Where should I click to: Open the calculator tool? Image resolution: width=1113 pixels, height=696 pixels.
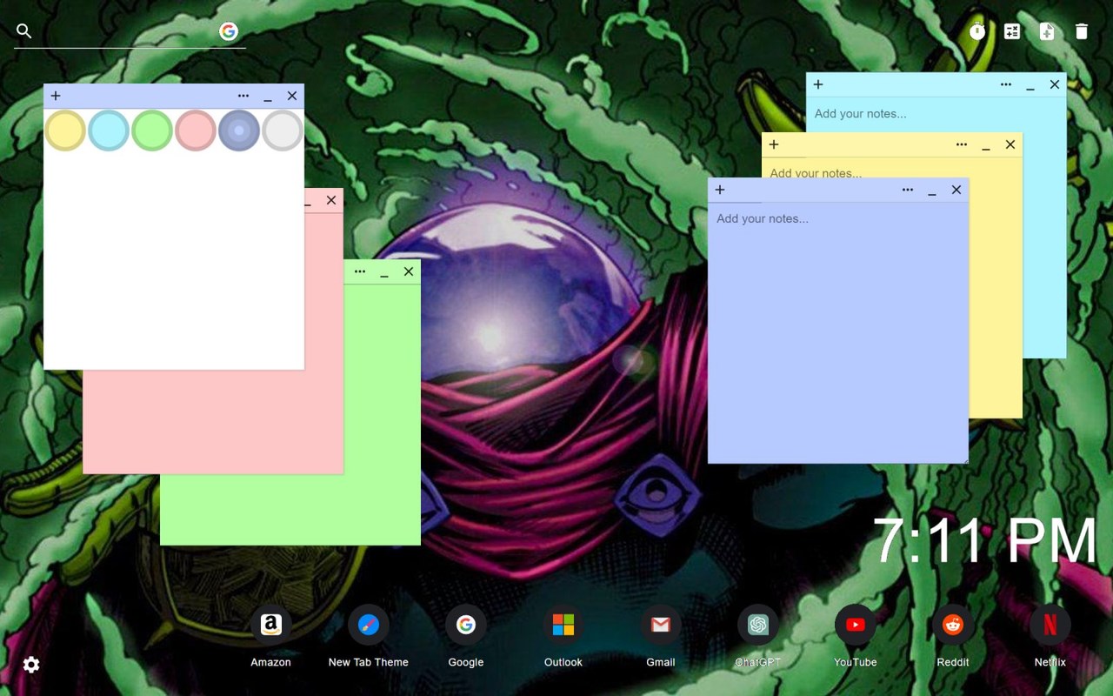tap(1012, 31)
